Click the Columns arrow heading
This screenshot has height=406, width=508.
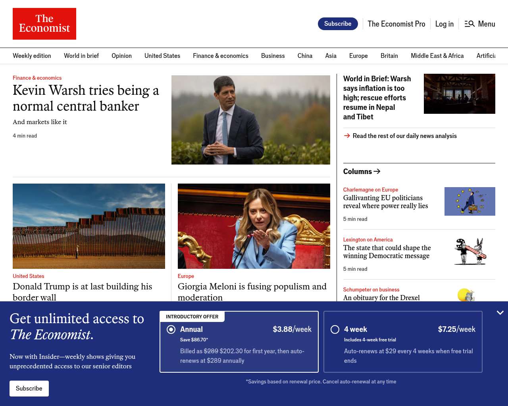tap(362, 171)
